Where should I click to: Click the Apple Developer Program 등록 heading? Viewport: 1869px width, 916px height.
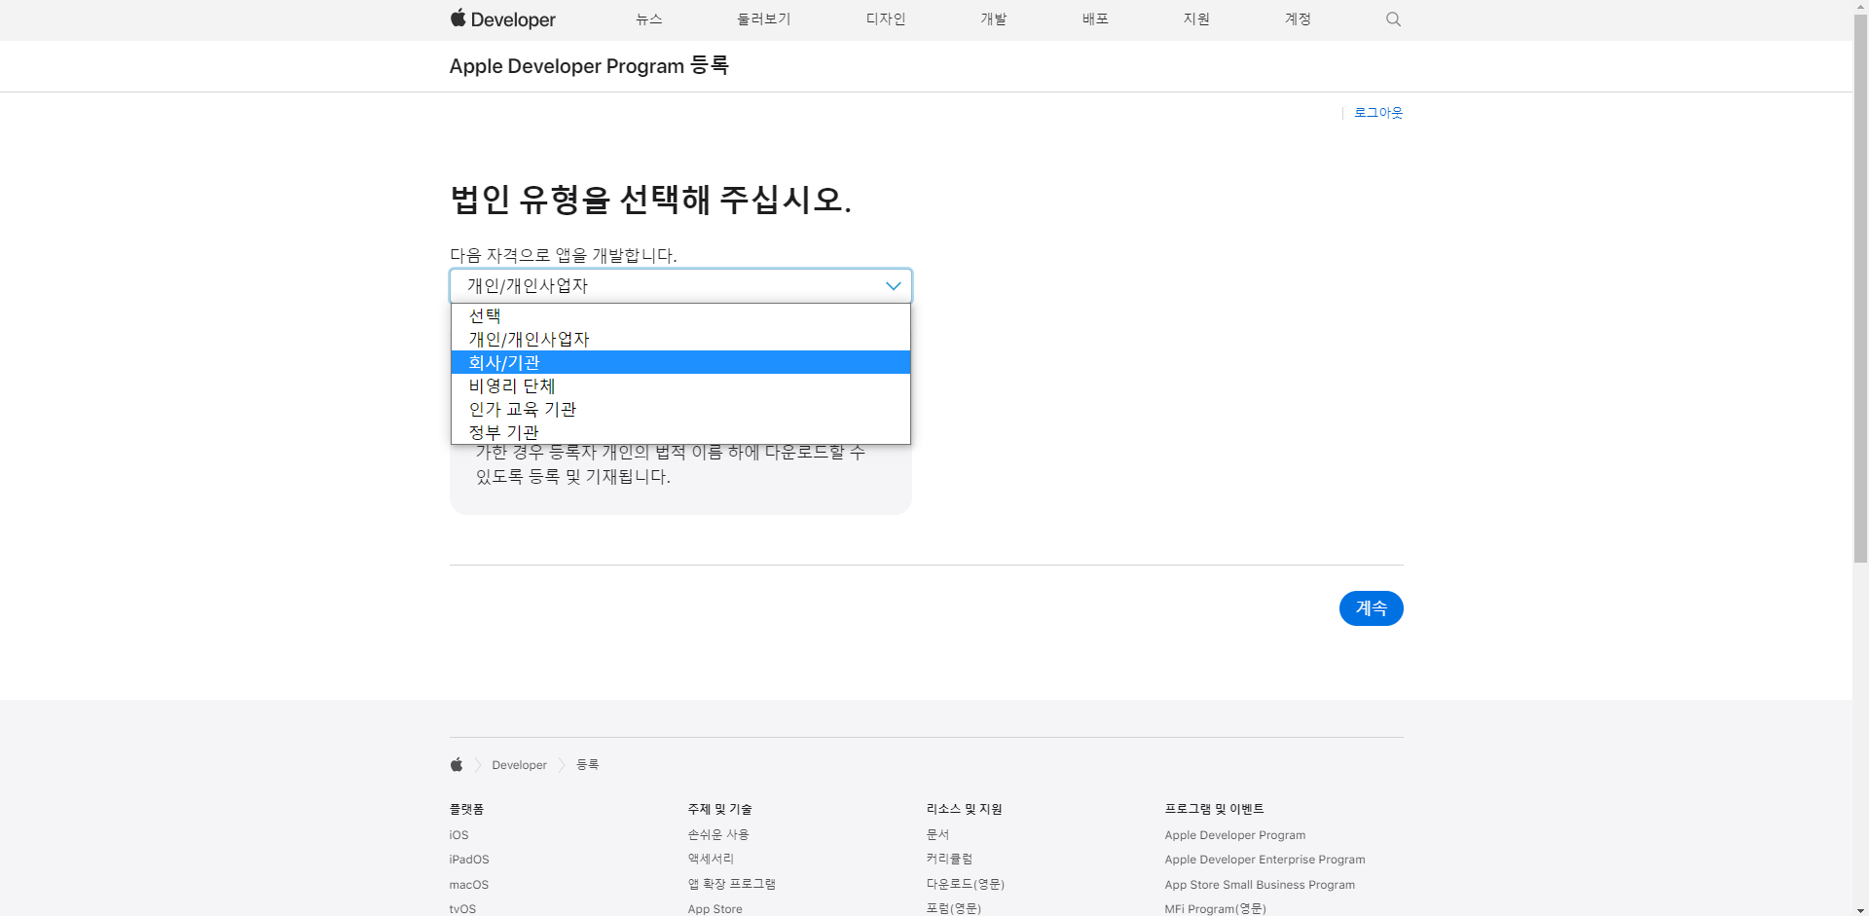(589, 66)
